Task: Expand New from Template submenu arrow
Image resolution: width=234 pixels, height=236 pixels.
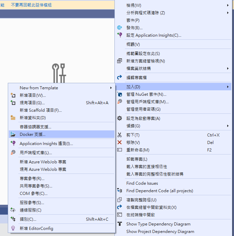Action: point(111,88)
